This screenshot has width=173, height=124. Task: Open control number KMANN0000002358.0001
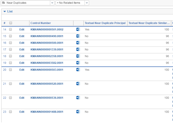47,56
